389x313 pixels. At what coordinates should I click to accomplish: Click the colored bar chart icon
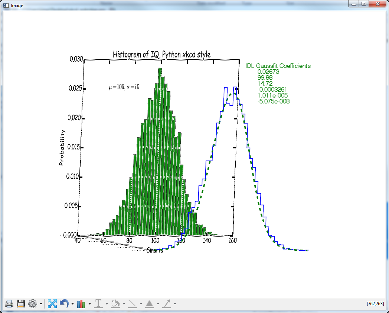[x=81, y=304]
